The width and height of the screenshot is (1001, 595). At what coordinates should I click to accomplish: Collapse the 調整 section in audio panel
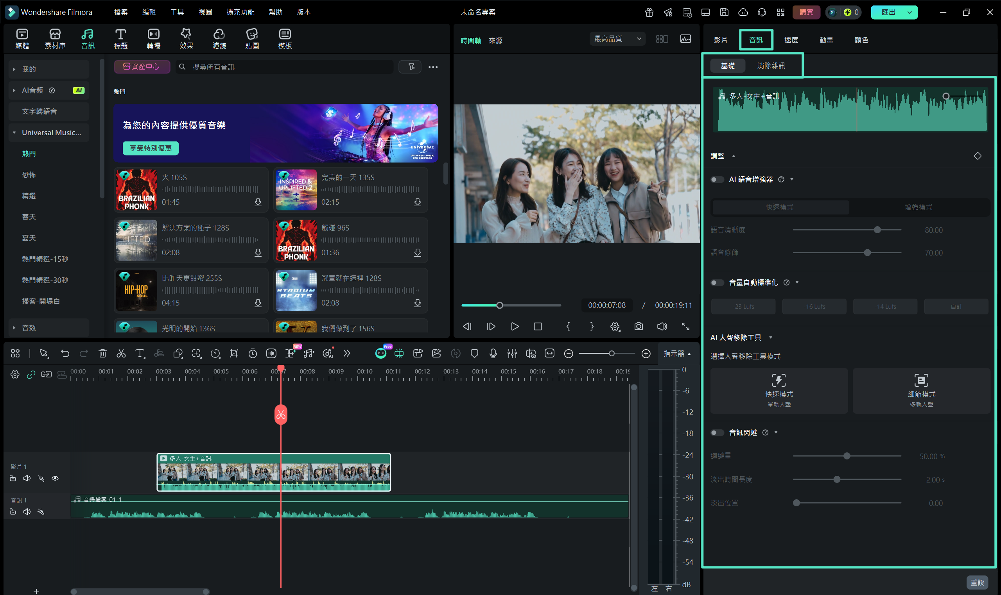click(734, 155)
